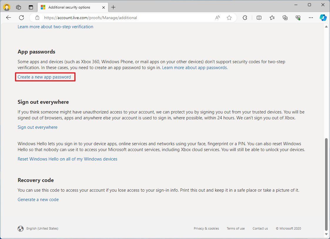Image resolution: width=330 pixels, height=239 pixels.
Task: Click Create a new app password
Action: pos(44,77)
